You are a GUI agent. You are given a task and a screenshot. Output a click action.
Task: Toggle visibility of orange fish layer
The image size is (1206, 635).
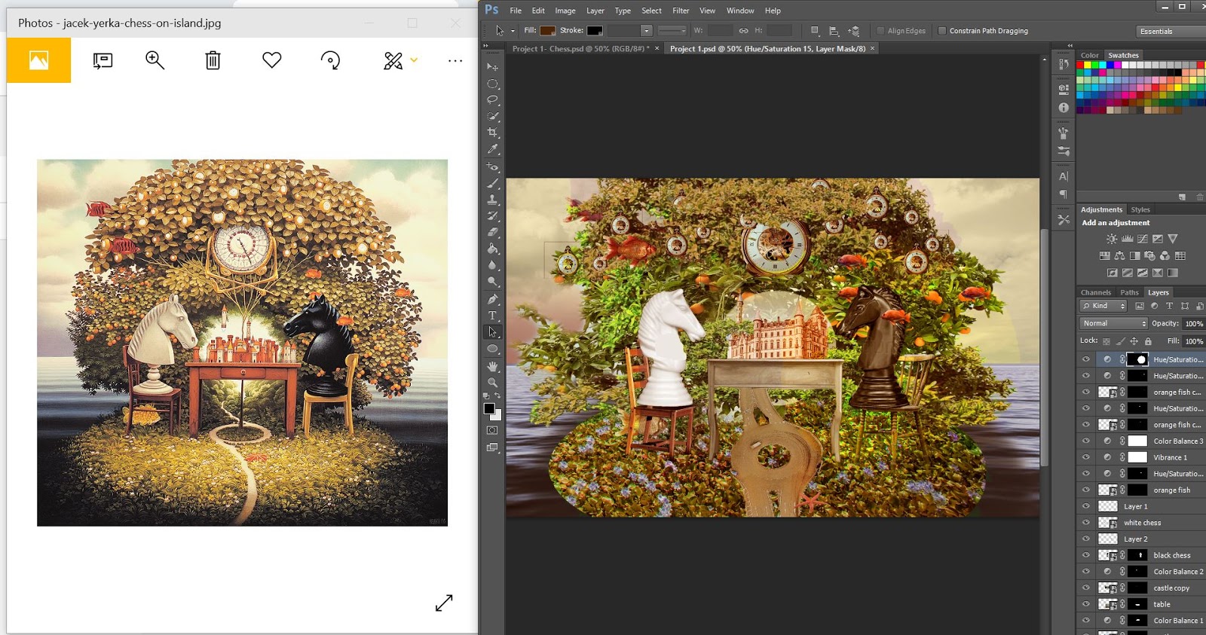click(1086, 490)
